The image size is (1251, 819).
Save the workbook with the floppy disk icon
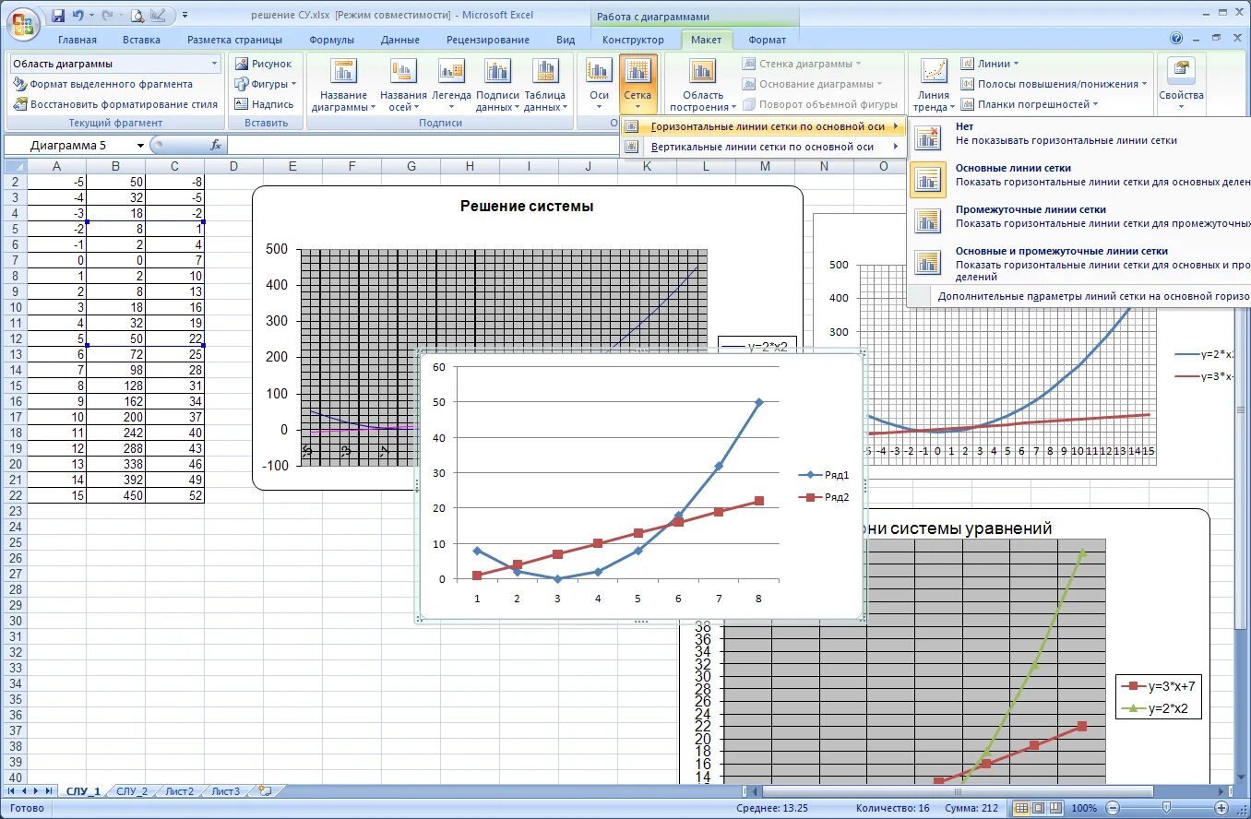(x=58, y=15)
